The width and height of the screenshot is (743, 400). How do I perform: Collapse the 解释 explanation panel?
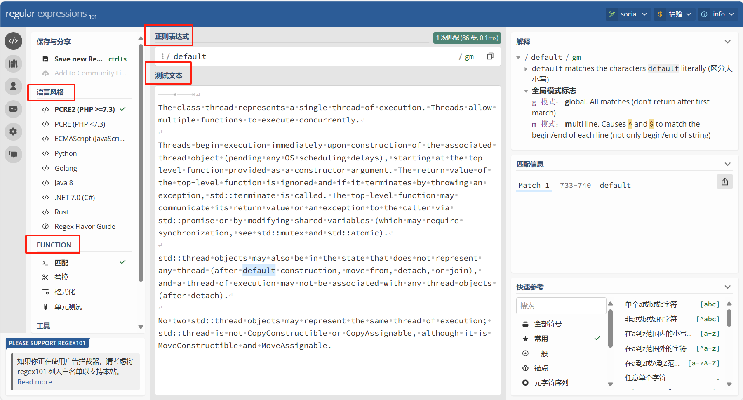coord(727,42)
